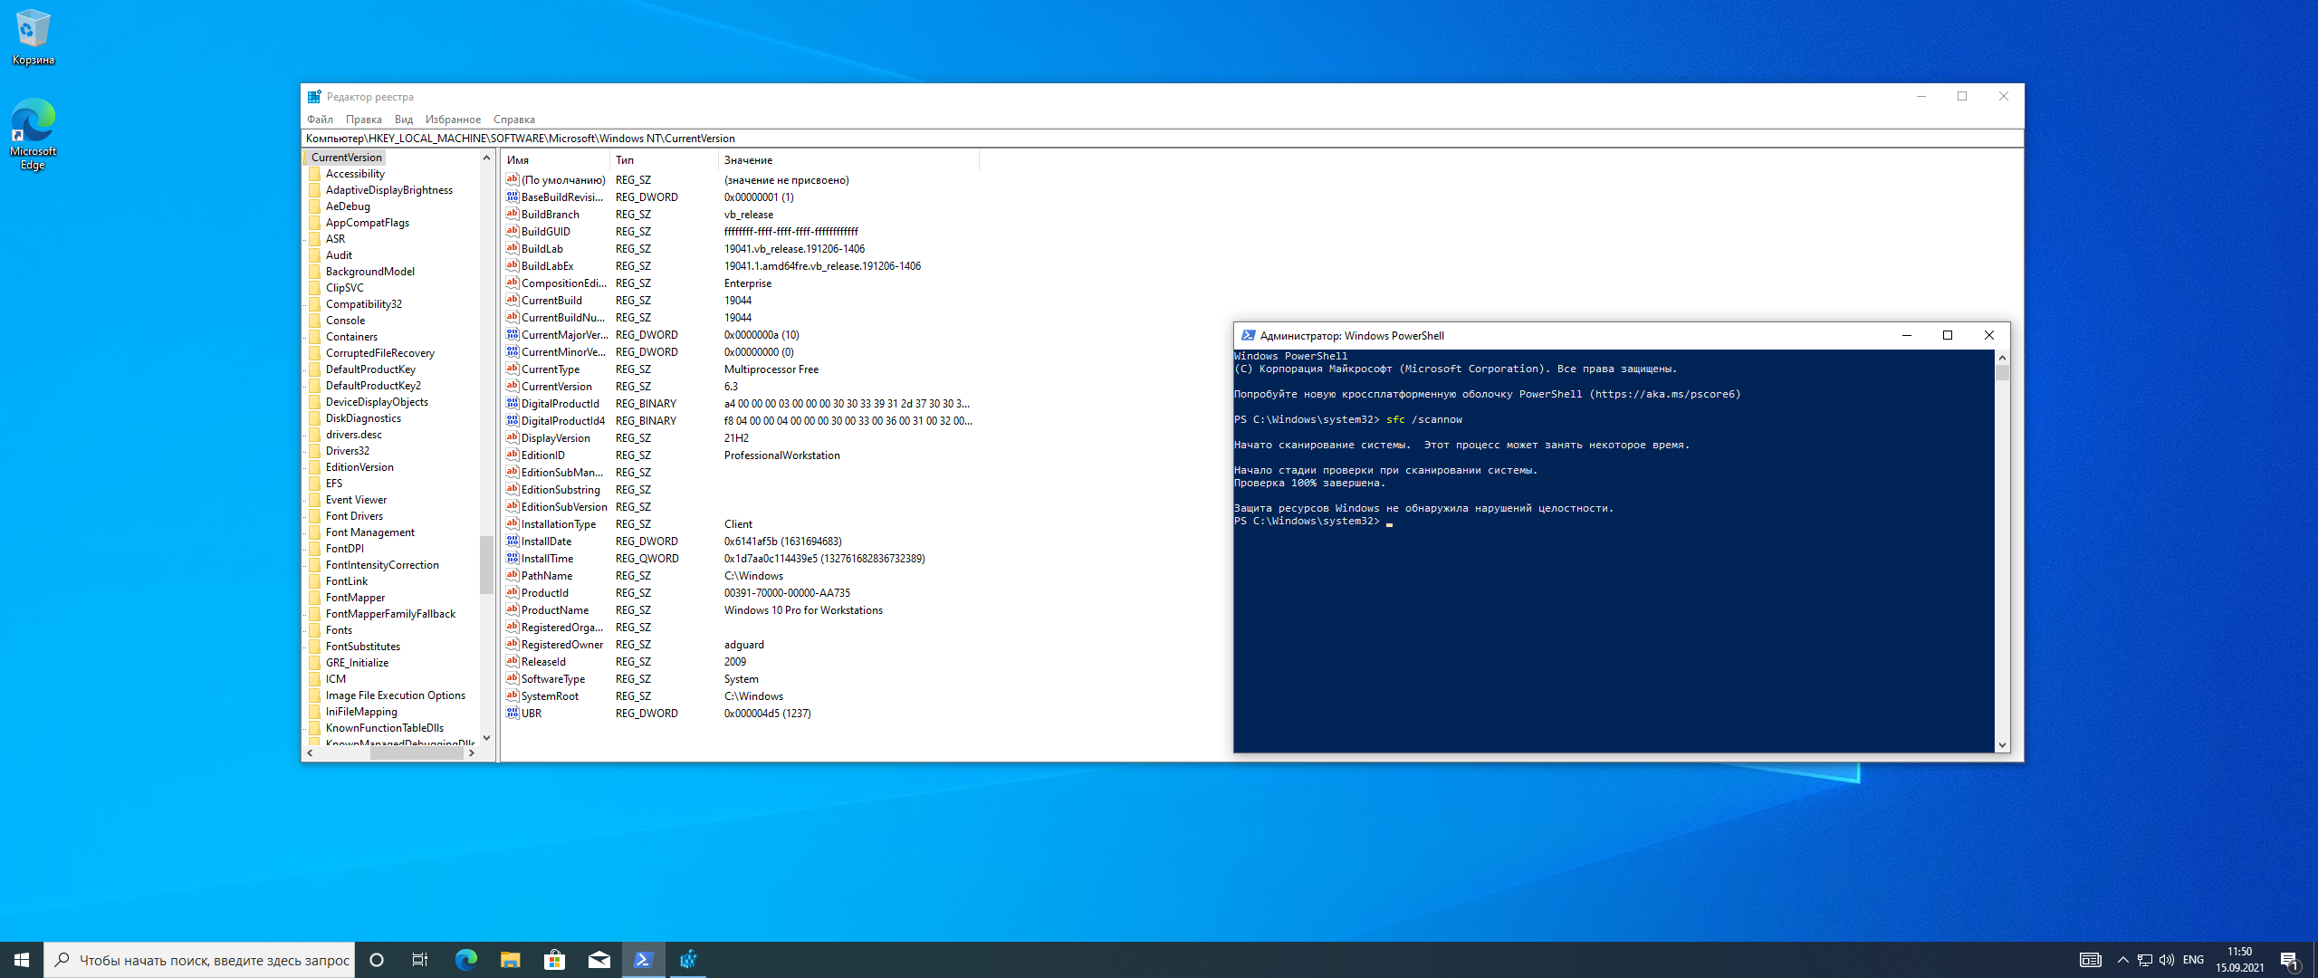The width and height of the screenshot is (2318, 978).
Task: Click the PowerShell vertical scrollbar
Action: click(x=2002, y=551)
